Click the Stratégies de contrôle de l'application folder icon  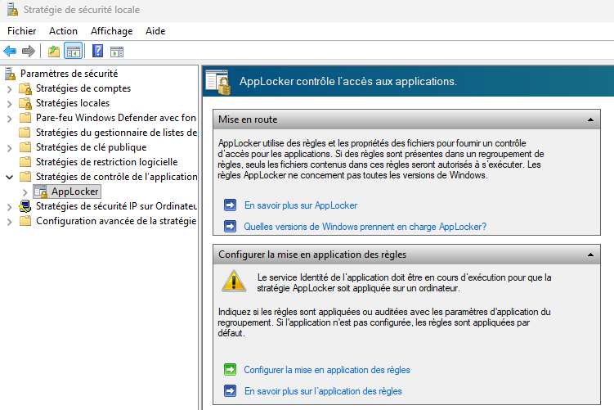(25, 177)
